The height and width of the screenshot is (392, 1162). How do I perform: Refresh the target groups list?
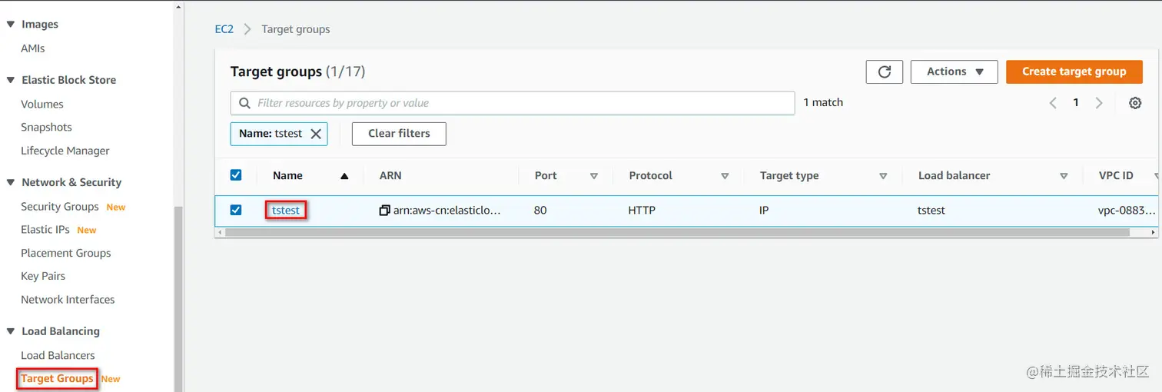click(884, 71)
